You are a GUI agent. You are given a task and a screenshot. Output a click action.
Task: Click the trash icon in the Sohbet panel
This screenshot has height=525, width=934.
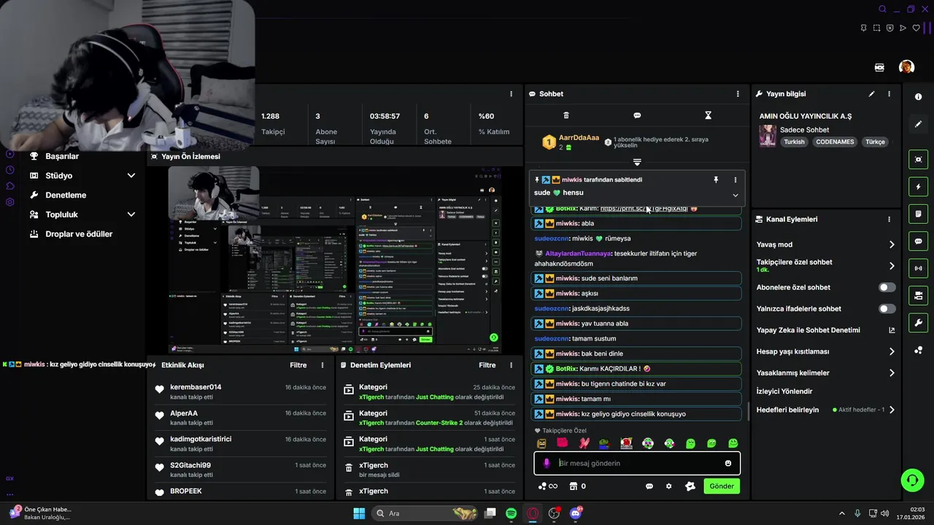[566, 115]
